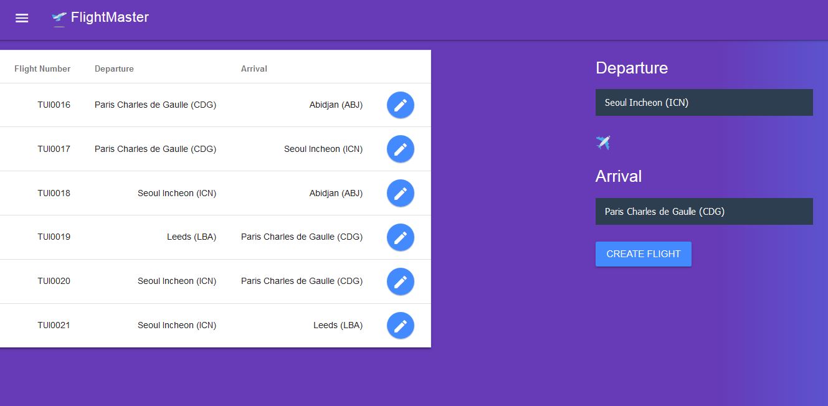This screenshot has width=828, height=406.
Task: Click the CREATE FLIGHT button
Action: 643,253
